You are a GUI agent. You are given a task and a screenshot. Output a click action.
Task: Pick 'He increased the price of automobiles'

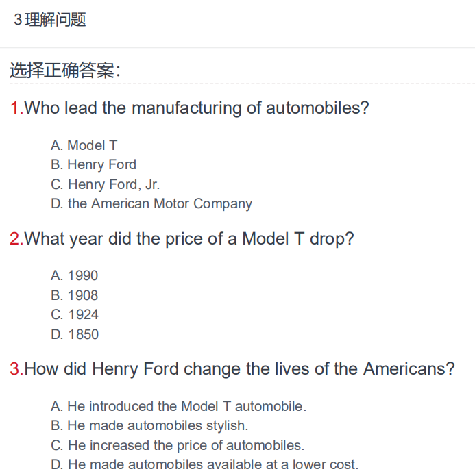click(x=178, y=445)
